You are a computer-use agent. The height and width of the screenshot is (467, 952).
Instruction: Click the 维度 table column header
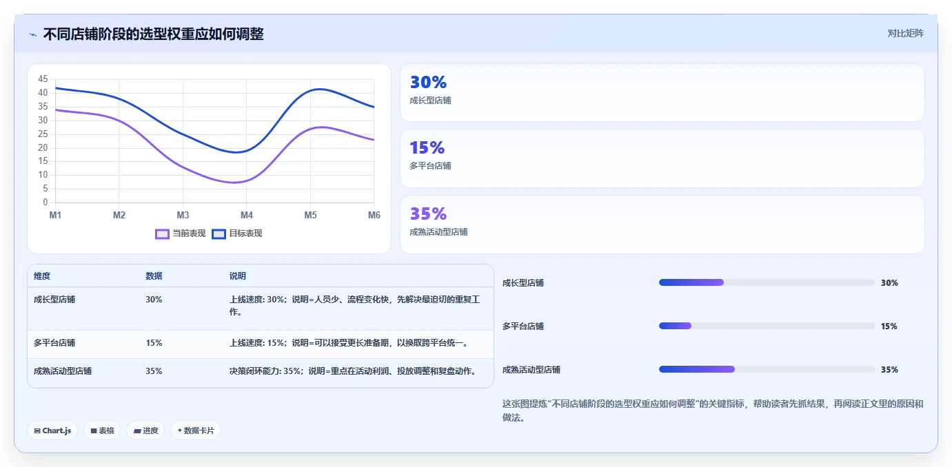[42, 276]
